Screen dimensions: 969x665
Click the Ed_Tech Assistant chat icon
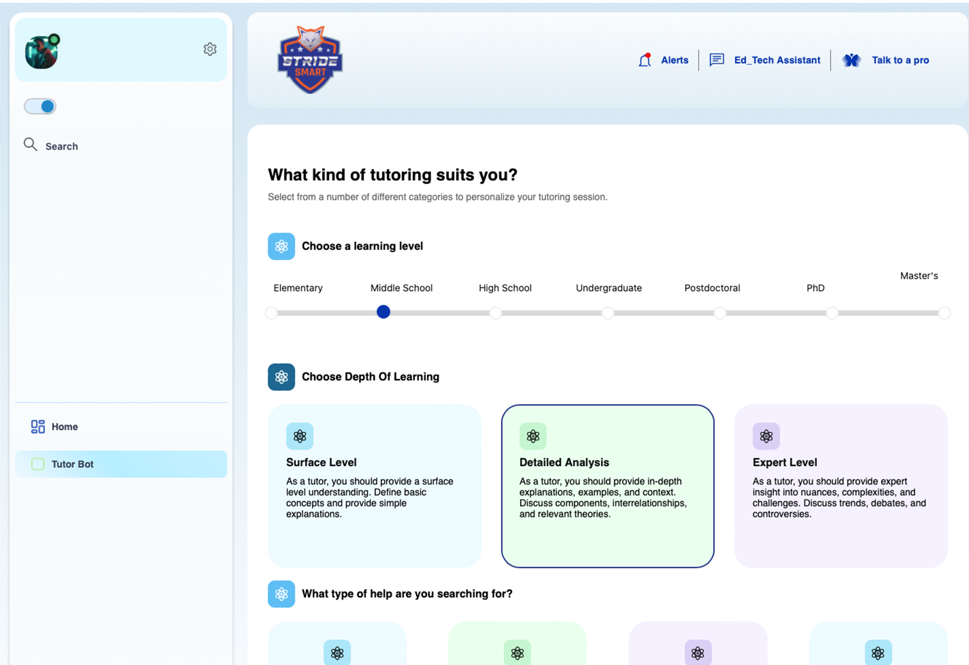click(717, 60)
